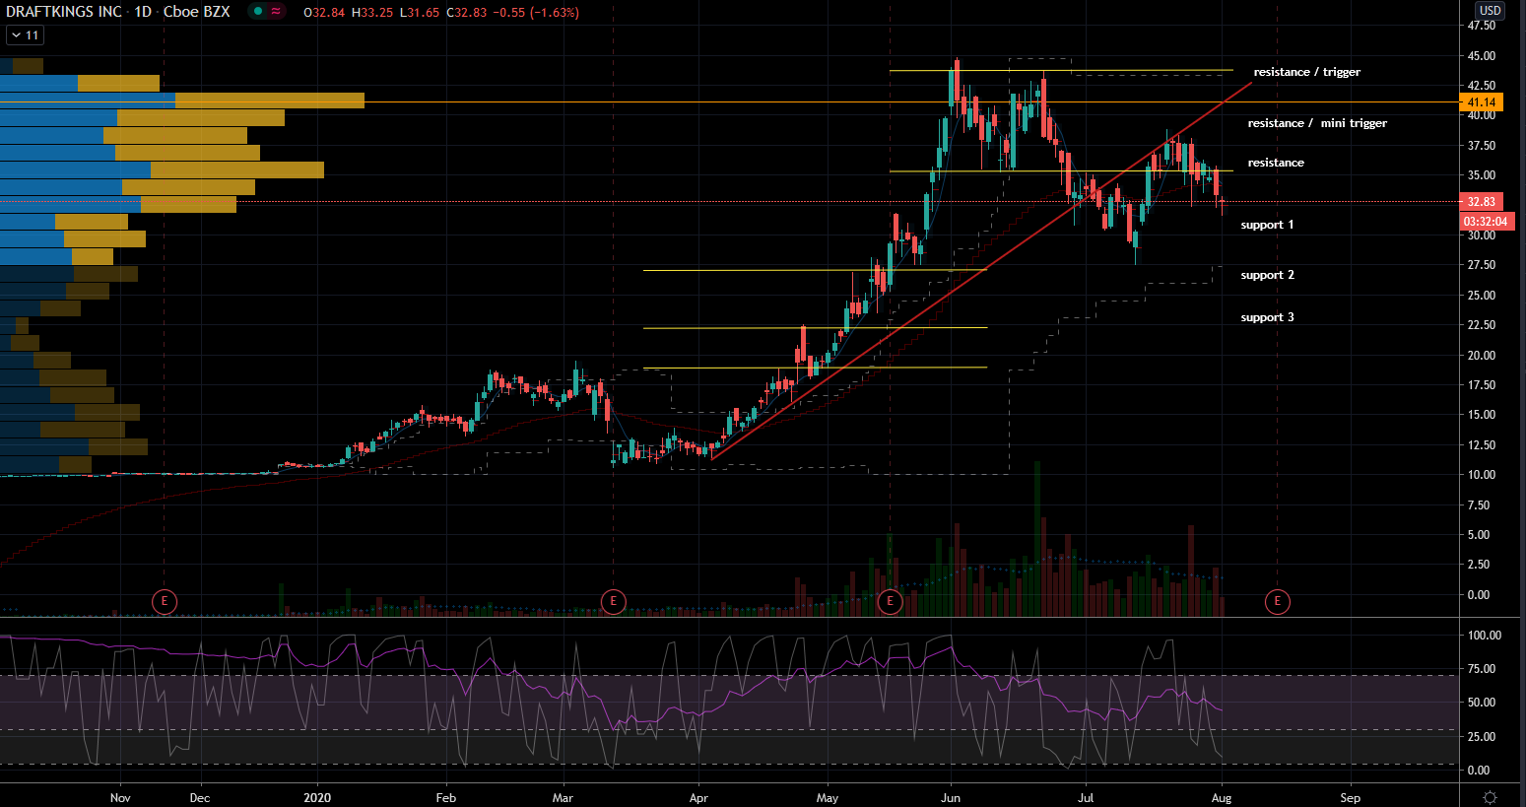
Task: Open the earnings marker between Nov and Dec
Action: coord(165,601)
